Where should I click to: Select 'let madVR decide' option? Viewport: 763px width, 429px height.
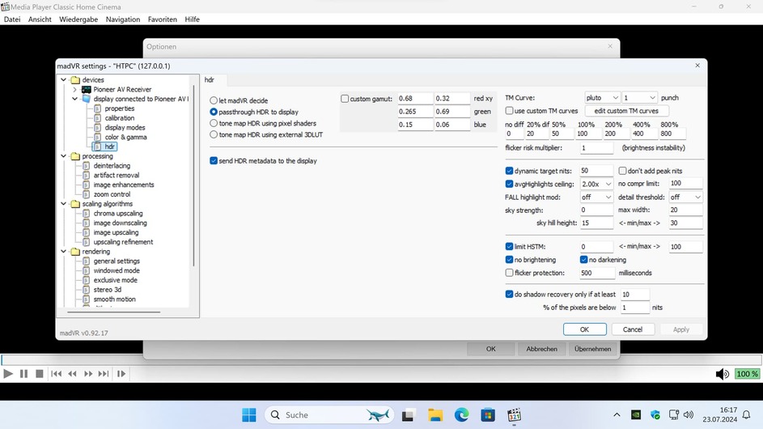tap(214, 100)
